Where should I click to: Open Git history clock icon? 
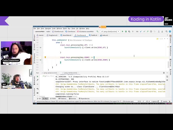coord(151,31)
